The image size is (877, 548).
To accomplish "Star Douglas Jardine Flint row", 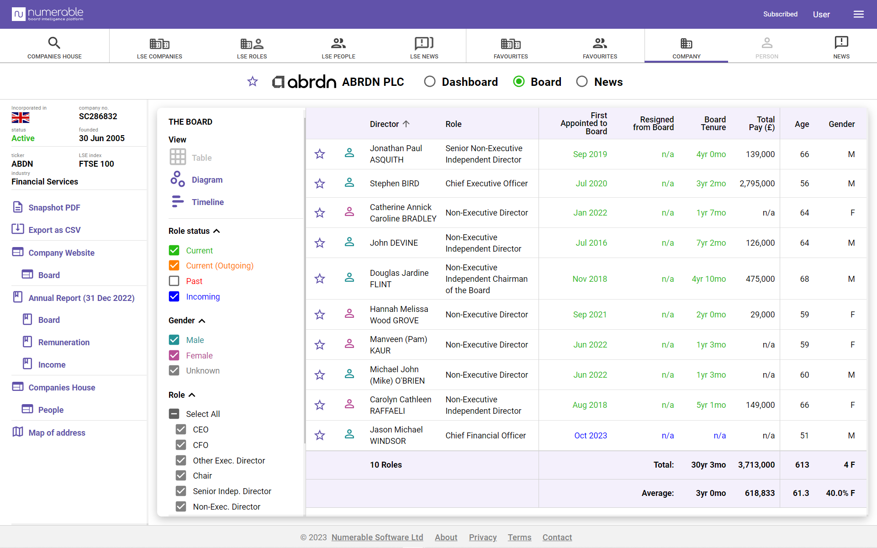I will [x=320, y=279].
